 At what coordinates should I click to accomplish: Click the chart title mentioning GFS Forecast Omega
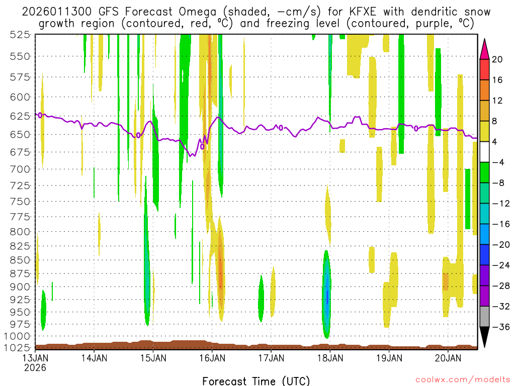coord(256,12)
